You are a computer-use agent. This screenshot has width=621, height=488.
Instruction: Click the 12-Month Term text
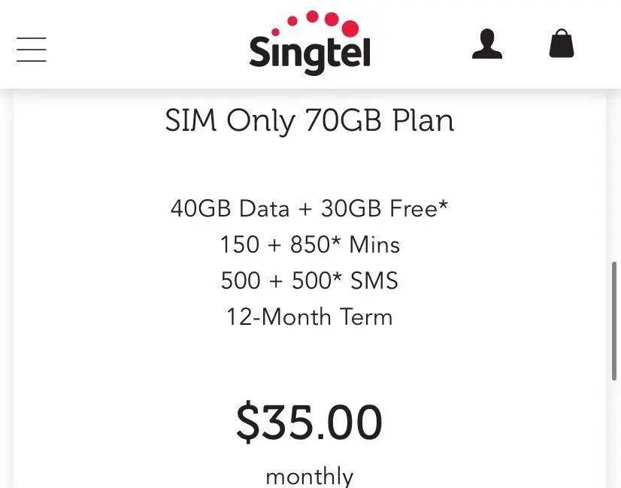[x=309, y=317]
